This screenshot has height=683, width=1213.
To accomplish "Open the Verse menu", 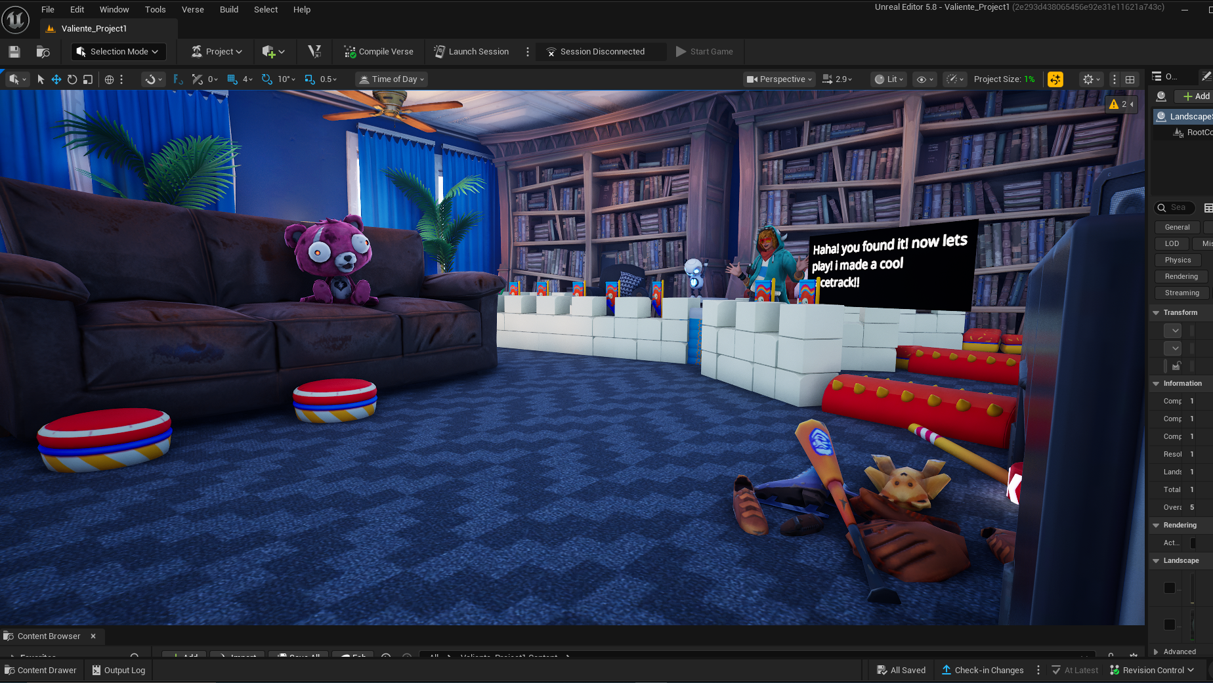I will (193, 9).
